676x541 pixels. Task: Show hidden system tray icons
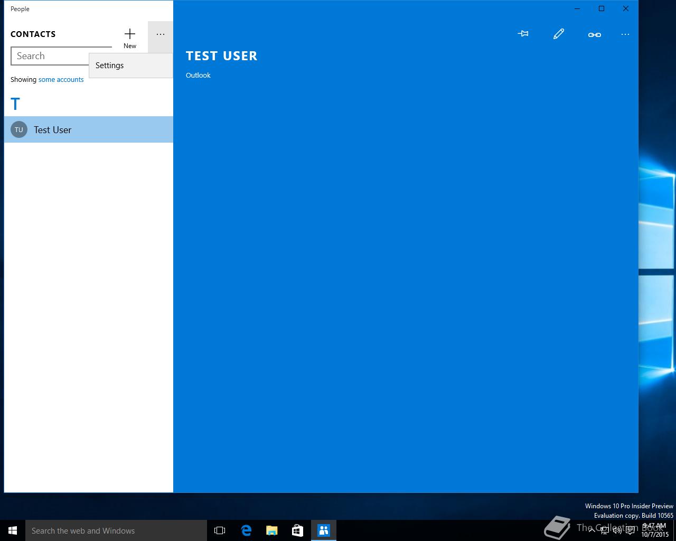(592, 530)
